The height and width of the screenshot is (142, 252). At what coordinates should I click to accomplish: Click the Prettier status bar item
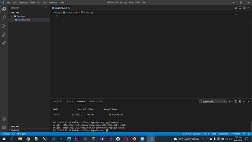(235, 134)
